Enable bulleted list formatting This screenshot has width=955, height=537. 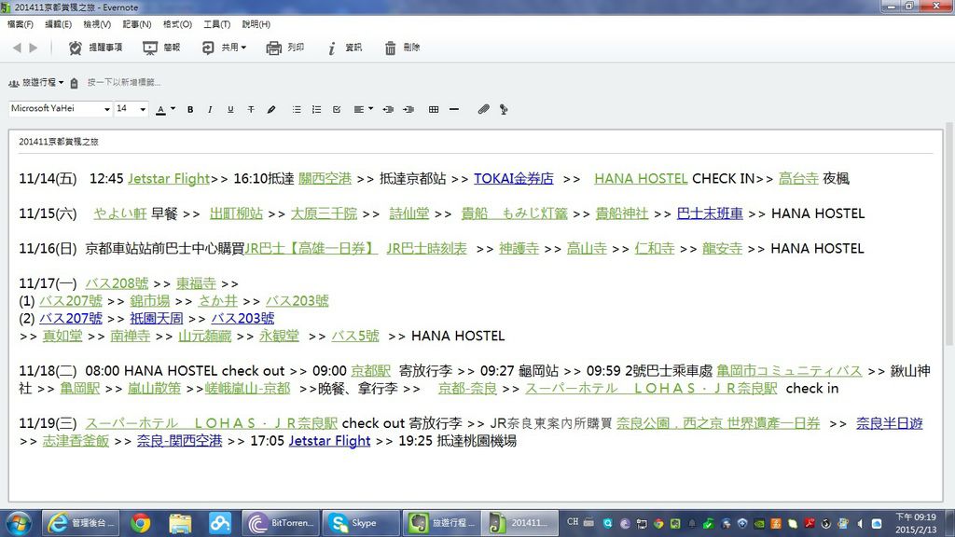click(x=297, y=109)
